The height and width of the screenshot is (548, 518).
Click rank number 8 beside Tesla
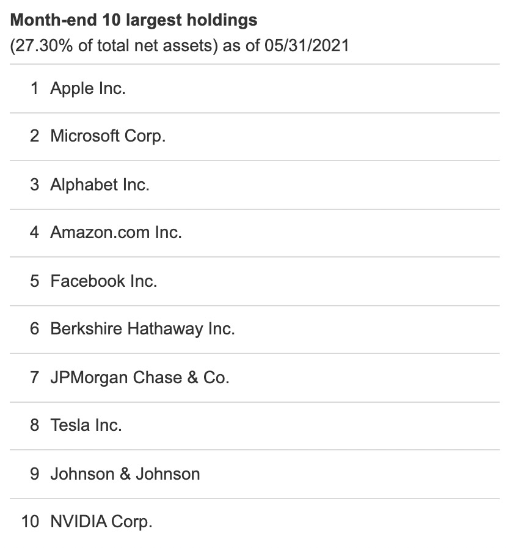(35, 425)
